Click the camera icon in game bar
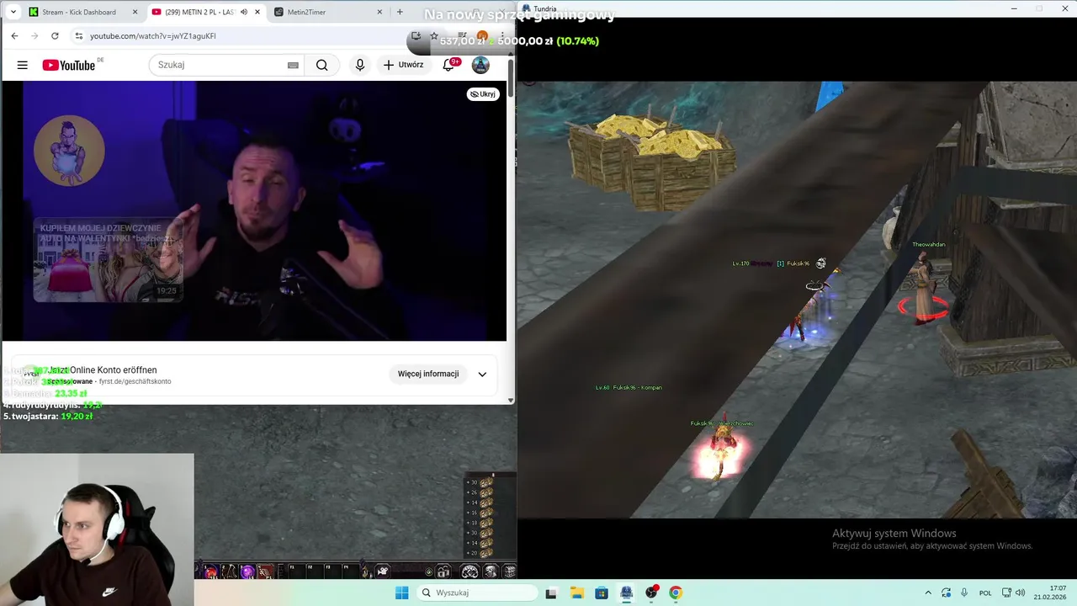1077x606 pixels. pyautogui.click(x=382, y=571)
